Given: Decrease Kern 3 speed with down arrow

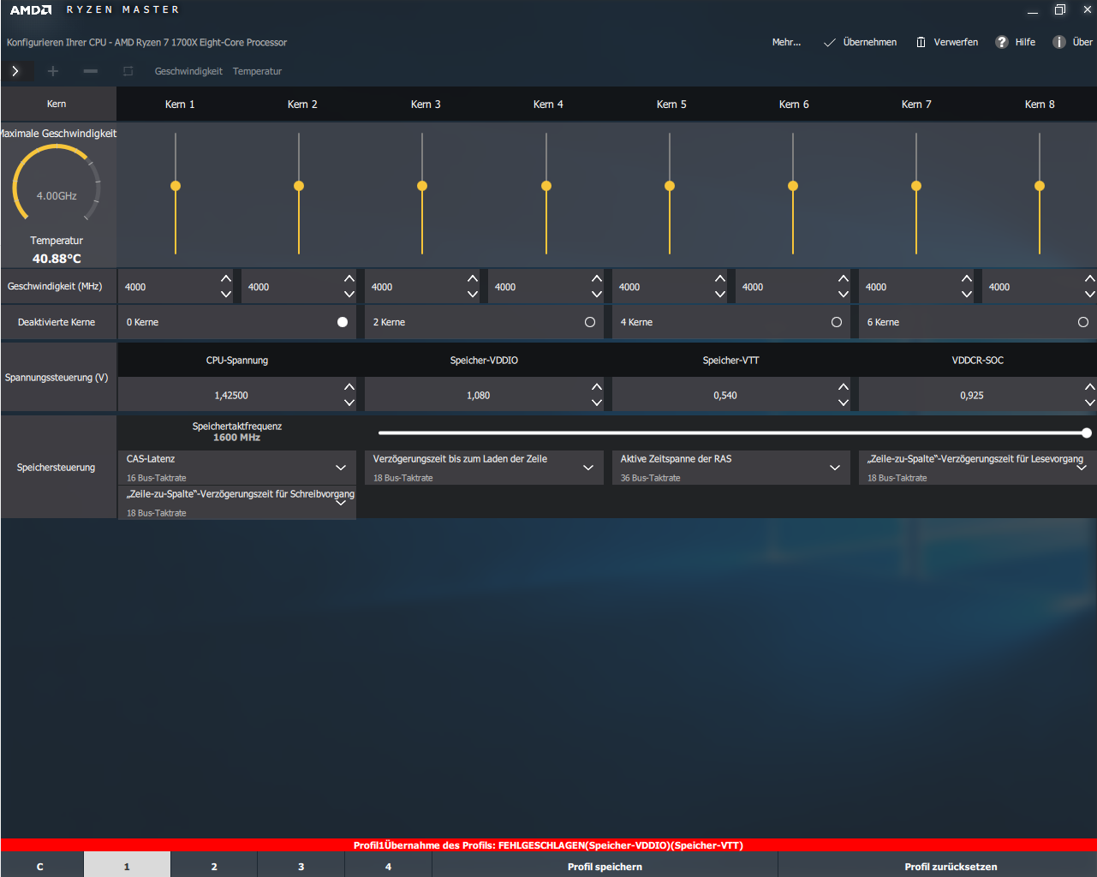Looking at the screenshot, I should click(x=473, y=294).
